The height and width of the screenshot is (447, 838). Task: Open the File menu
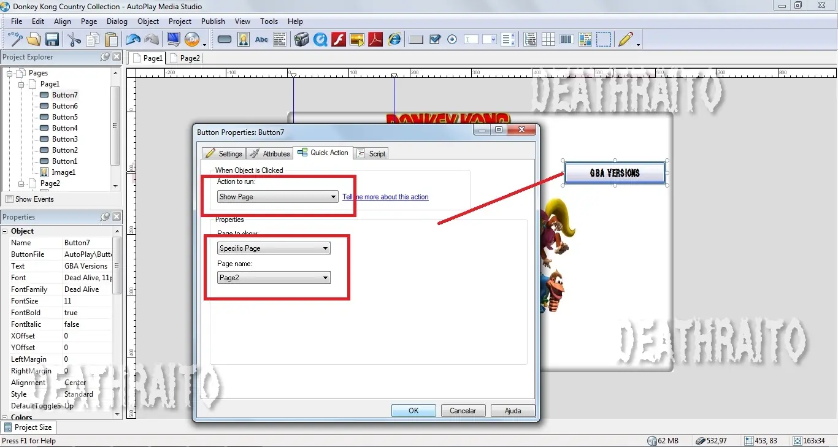click(17, 21)
